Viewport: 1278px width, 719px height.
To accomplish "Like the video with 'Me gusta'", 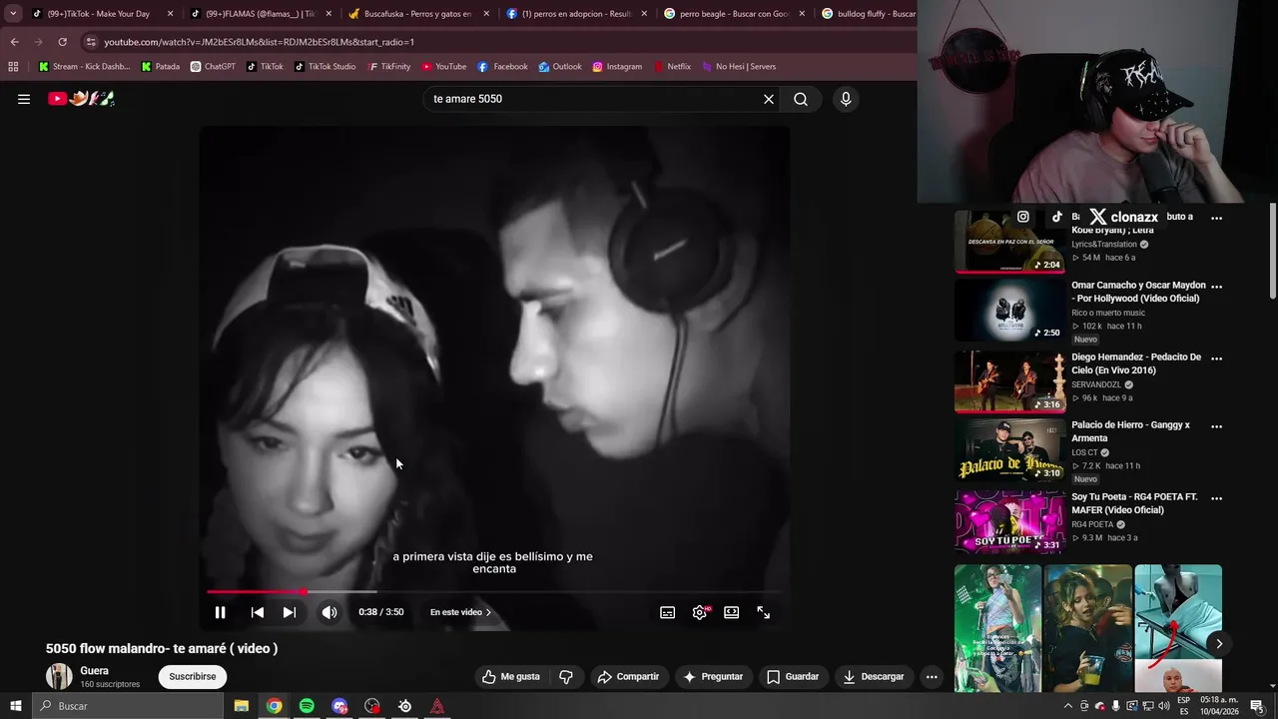I will coord(511,676).
